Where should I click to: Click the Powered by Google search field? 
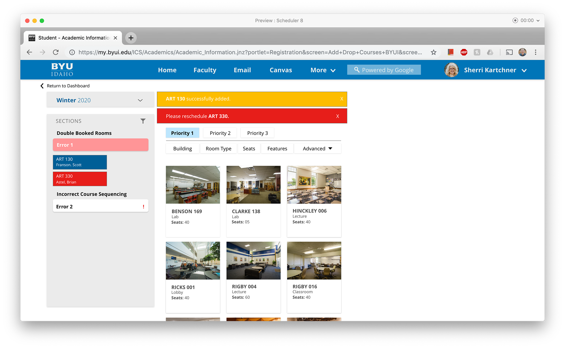click(x=384, y=70)
